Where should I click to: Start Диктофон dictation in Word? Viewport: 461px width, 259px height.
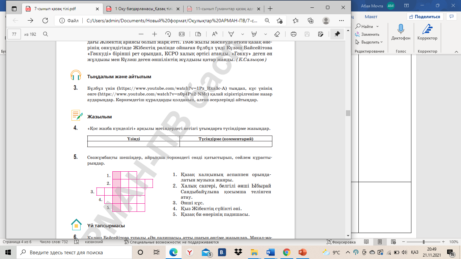click(x=401, y=32)
